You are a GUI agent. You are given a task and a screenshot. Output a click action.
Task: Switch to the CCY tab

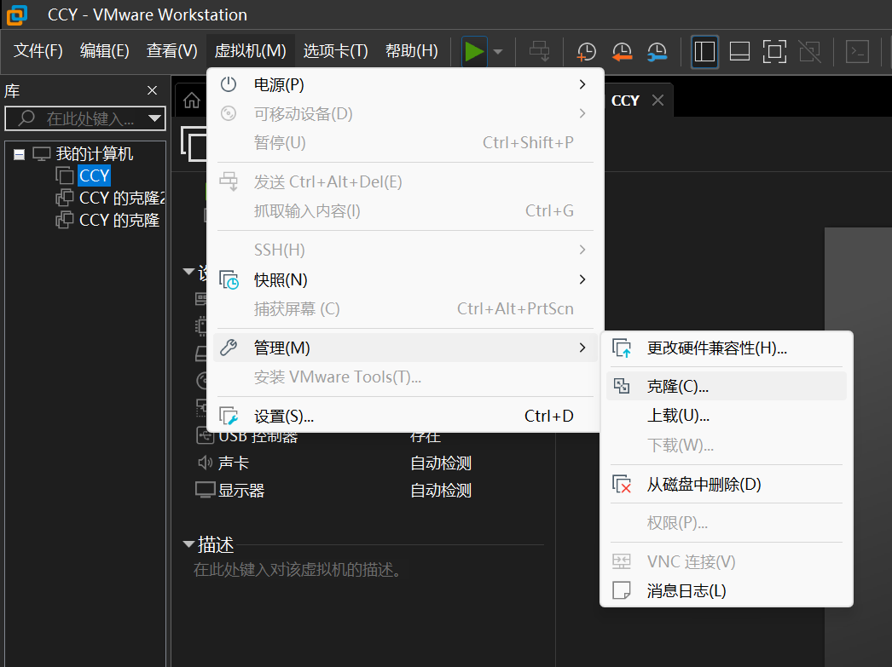point(625,101)
